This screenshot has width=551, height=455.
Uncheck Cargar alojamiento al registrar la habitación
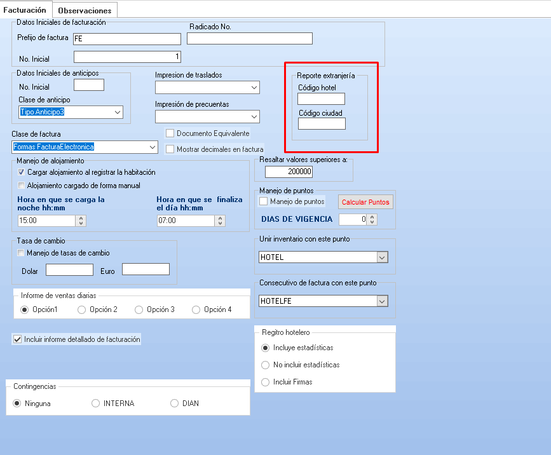click(x=22, y=172)
